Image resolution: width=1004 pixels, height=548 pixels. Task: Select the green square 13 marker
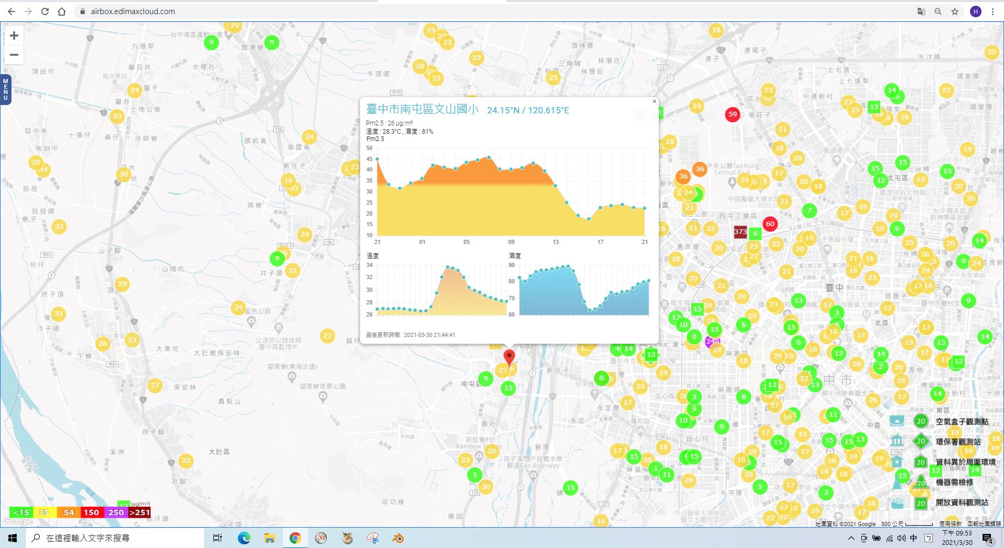(x=874, y=107)
